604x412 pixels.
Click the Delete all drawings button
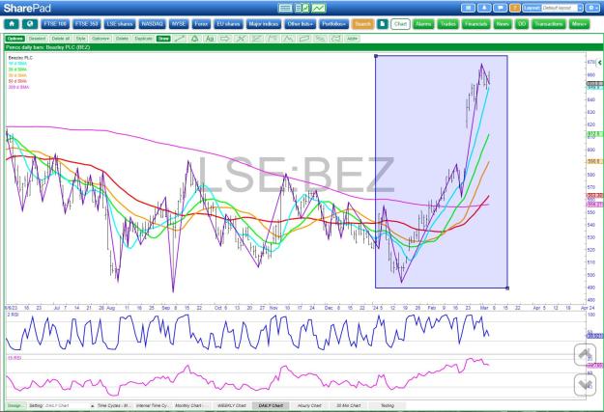(x=61, y=39)
